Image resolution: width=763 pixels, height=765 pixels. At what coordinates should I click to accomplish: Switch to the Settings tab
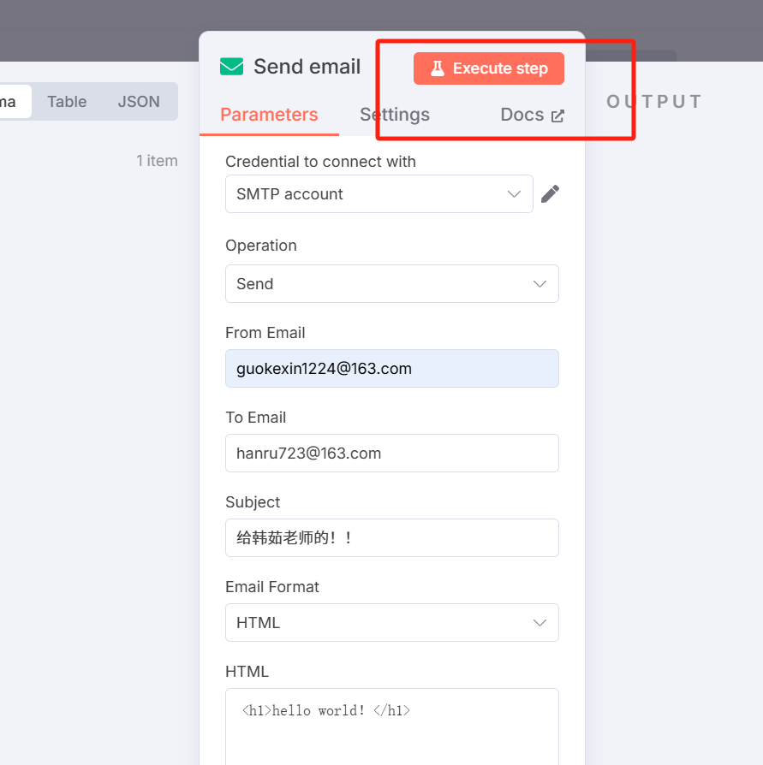395,115
